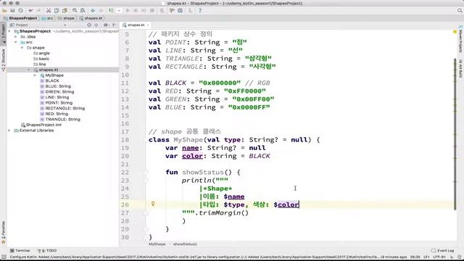Collapse the ShapesProject root node
464x261 pixels.
tap(9, 31)
